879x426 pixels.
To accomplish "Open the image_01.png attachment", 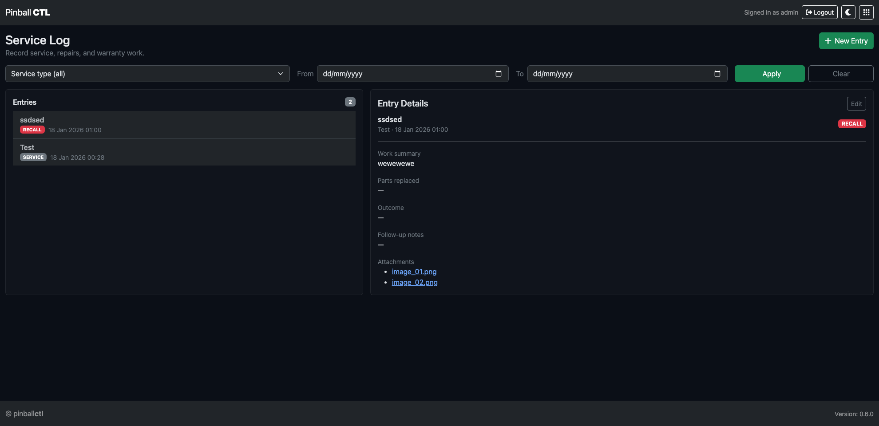I will point(414,272).
